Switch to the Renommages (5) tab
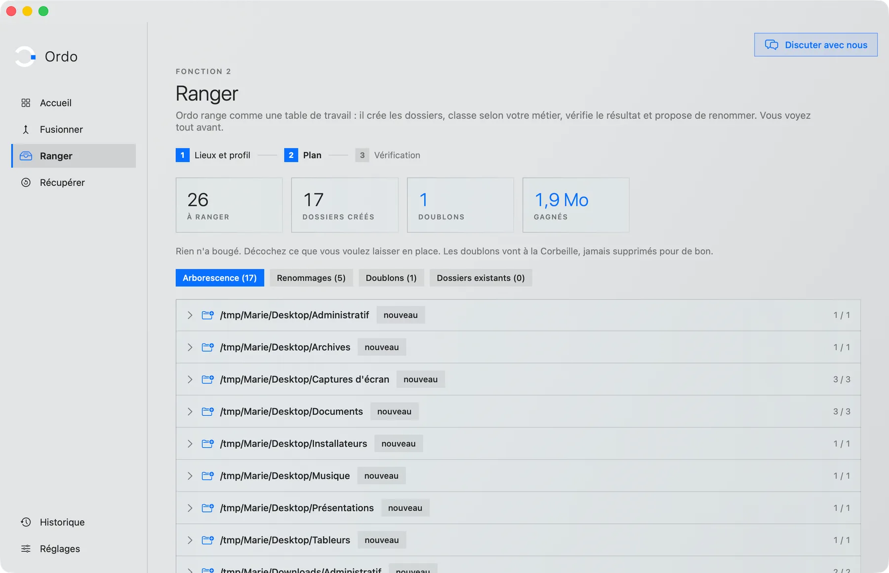889x573 pixels. (311, 278)
